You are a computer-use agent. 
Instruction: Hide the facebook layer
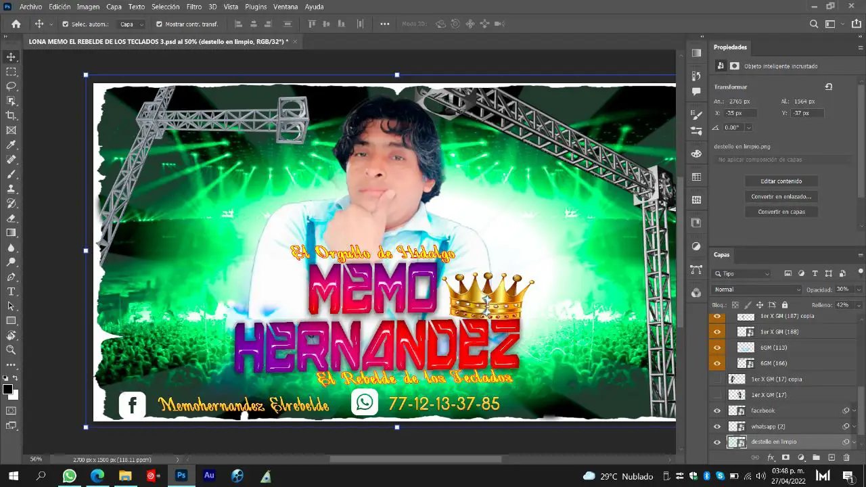[717, 411]
